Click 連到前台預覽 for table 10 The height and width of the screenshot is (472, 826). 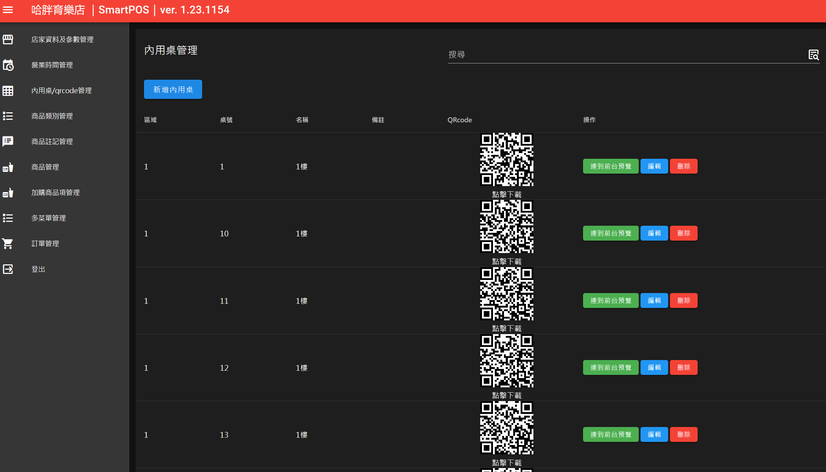coord(611,233)
